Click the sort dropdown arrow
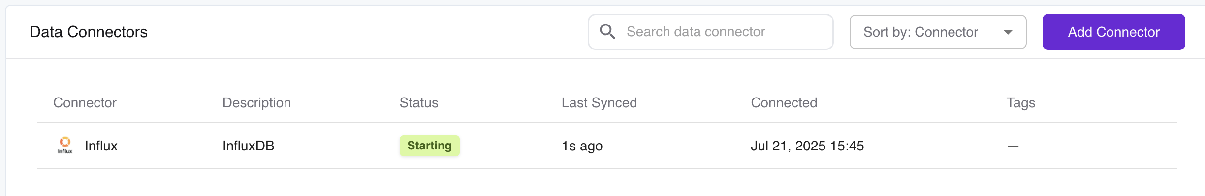 pos(1008,32)
